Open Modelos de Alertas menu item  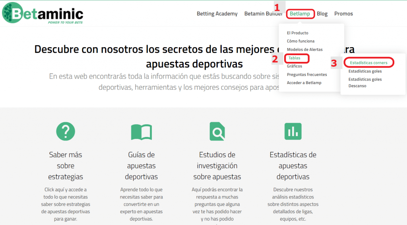coord(304,50)
